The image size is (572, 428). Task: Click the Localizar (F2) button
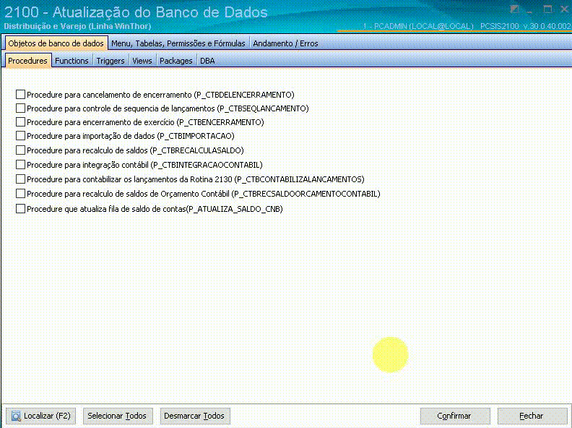pos(41,416)
